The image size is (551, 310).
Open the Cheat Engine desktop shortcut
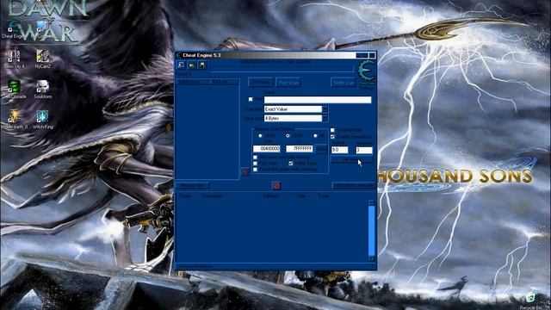[x=14, y=28]
